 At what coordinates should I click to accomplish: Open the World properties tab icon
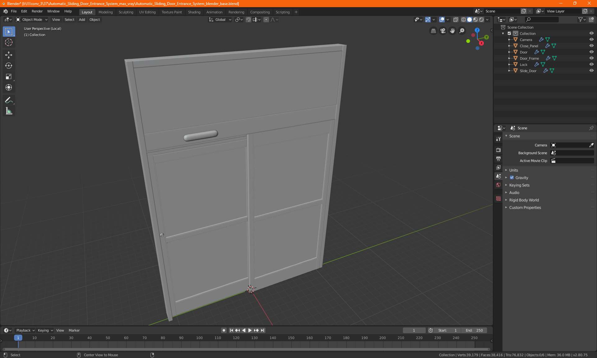pyautogui.click(x=498, y=185)
